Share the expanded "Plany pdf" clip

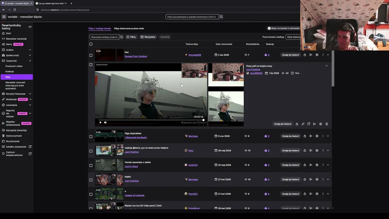[x=297, y=124]
